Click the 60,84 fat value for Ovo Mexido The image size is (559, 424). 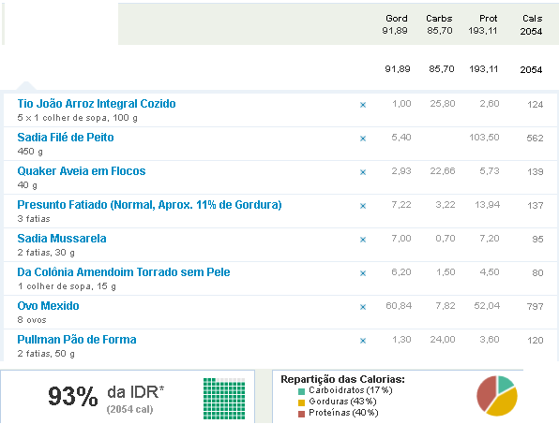(399, 306)
